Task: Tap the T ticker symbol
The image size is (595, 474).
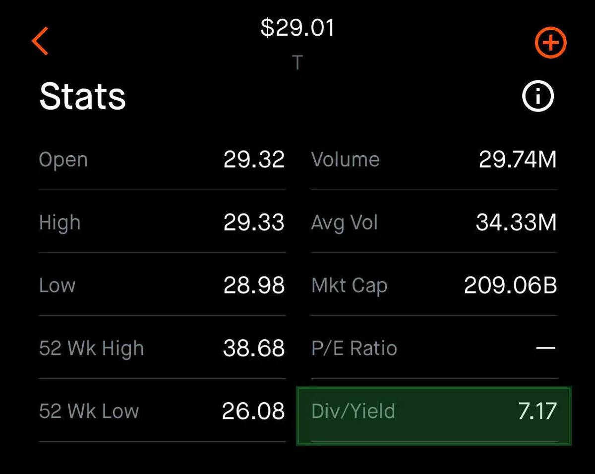Action: pos(297,63)
